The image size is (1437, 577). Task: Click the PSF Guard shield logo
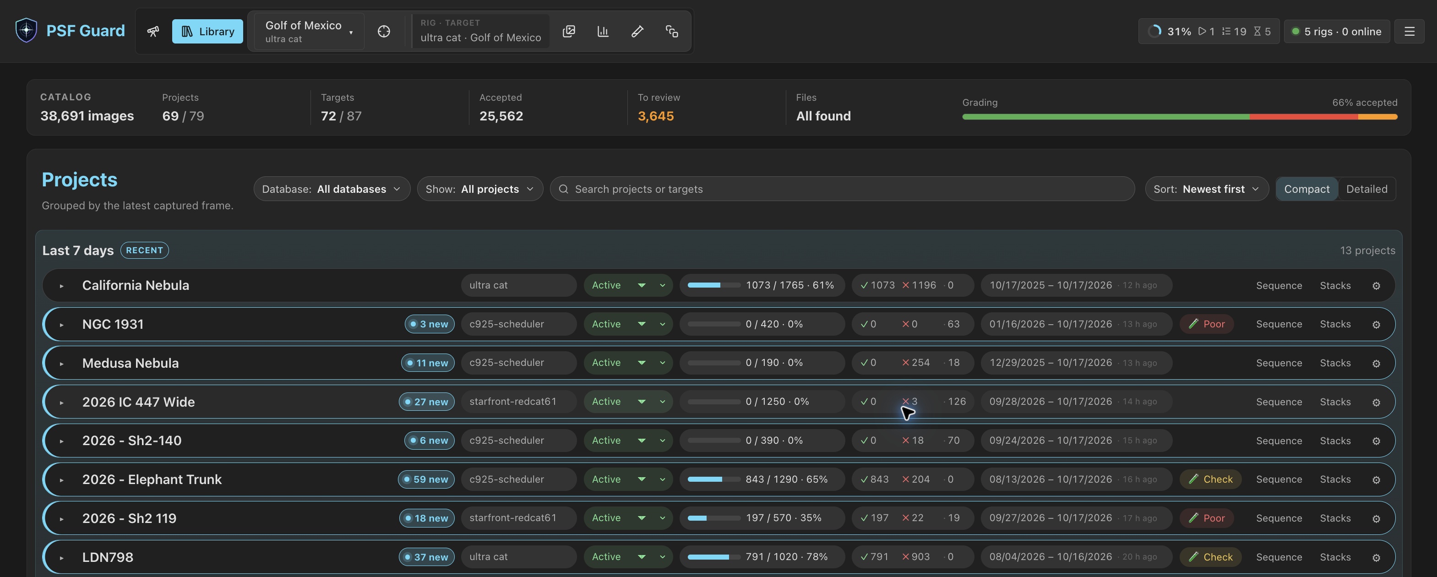tap(26, 30)
